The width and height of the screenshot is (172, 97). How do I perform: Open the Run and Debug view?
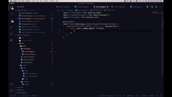tap(12, 27)
